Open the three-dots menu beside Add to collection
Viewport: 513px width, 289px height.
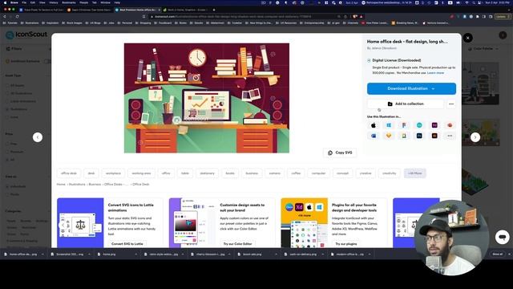[x=451, y=104]
